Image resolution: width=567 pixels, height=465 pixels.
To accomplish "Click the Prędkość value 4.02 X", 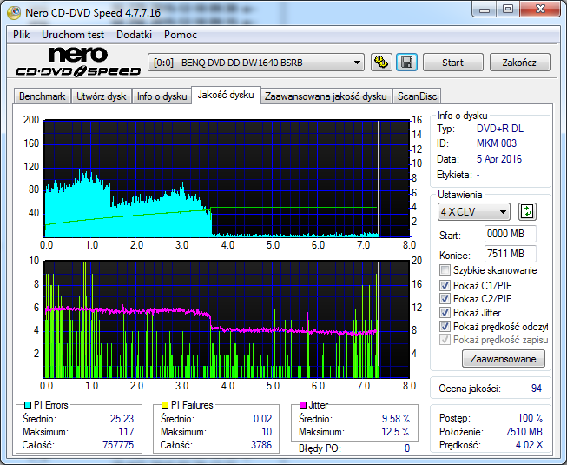I will point(529,445).
